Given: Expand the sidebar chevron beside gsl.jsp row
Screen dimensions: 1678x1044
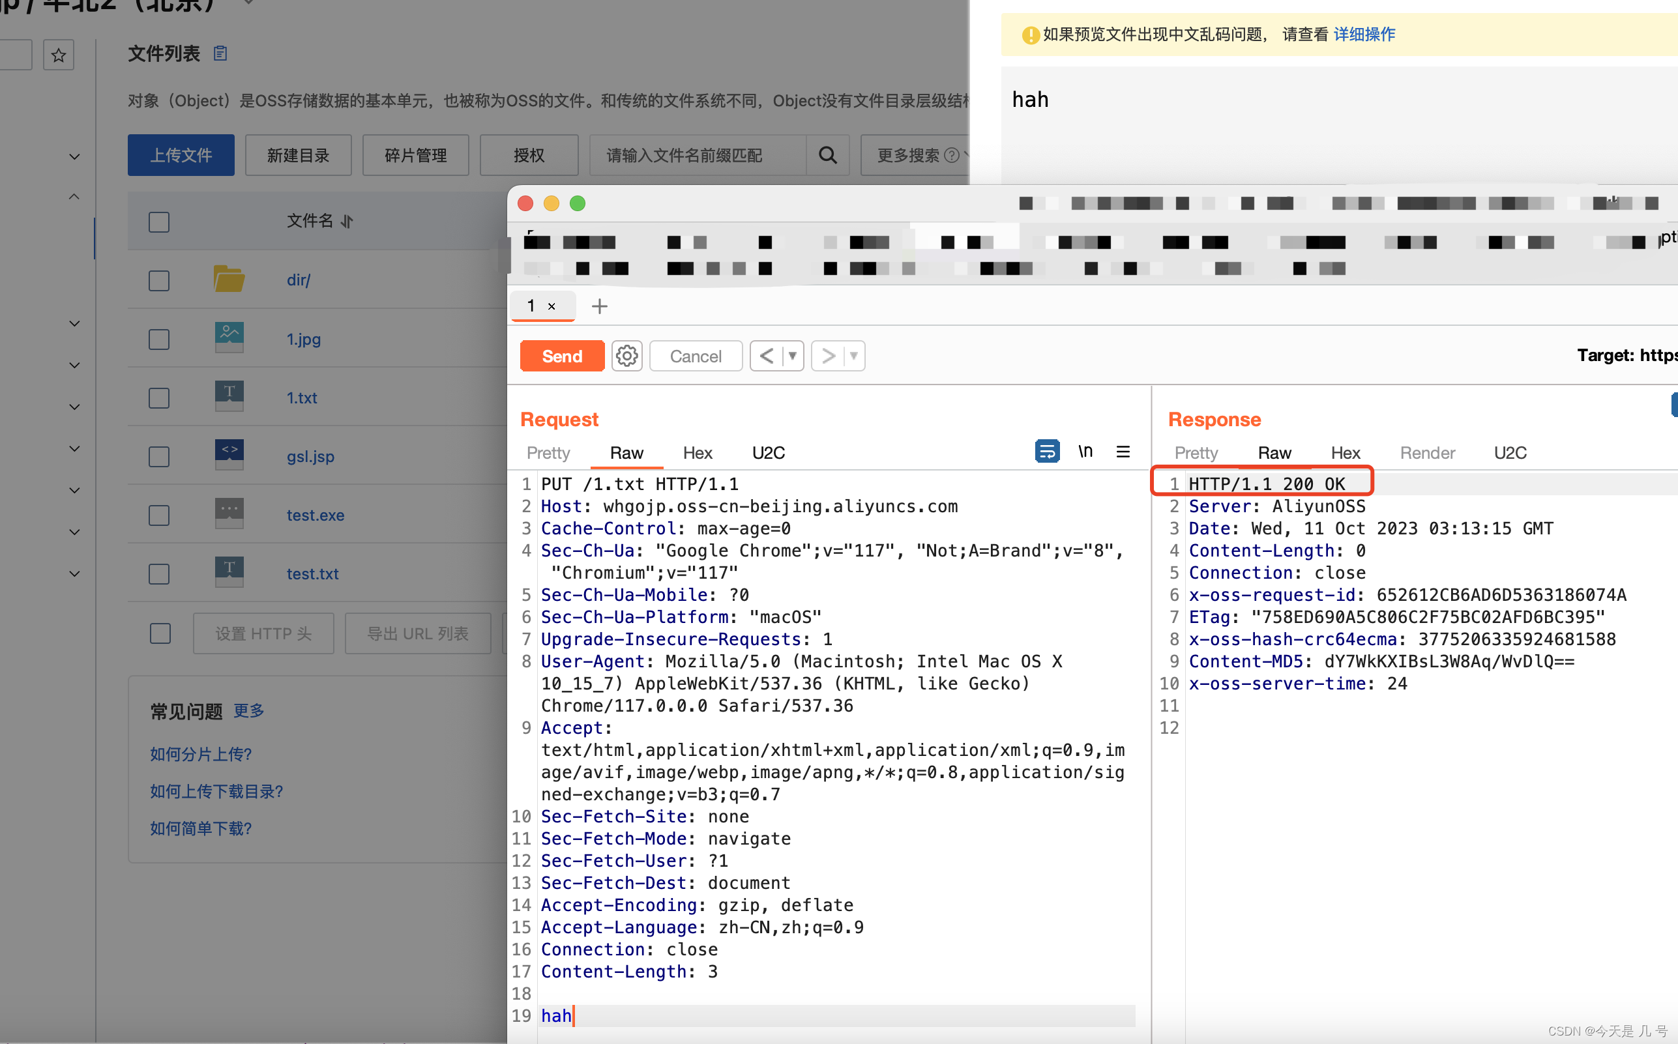Looking at the screenshot, I should 74,448.
